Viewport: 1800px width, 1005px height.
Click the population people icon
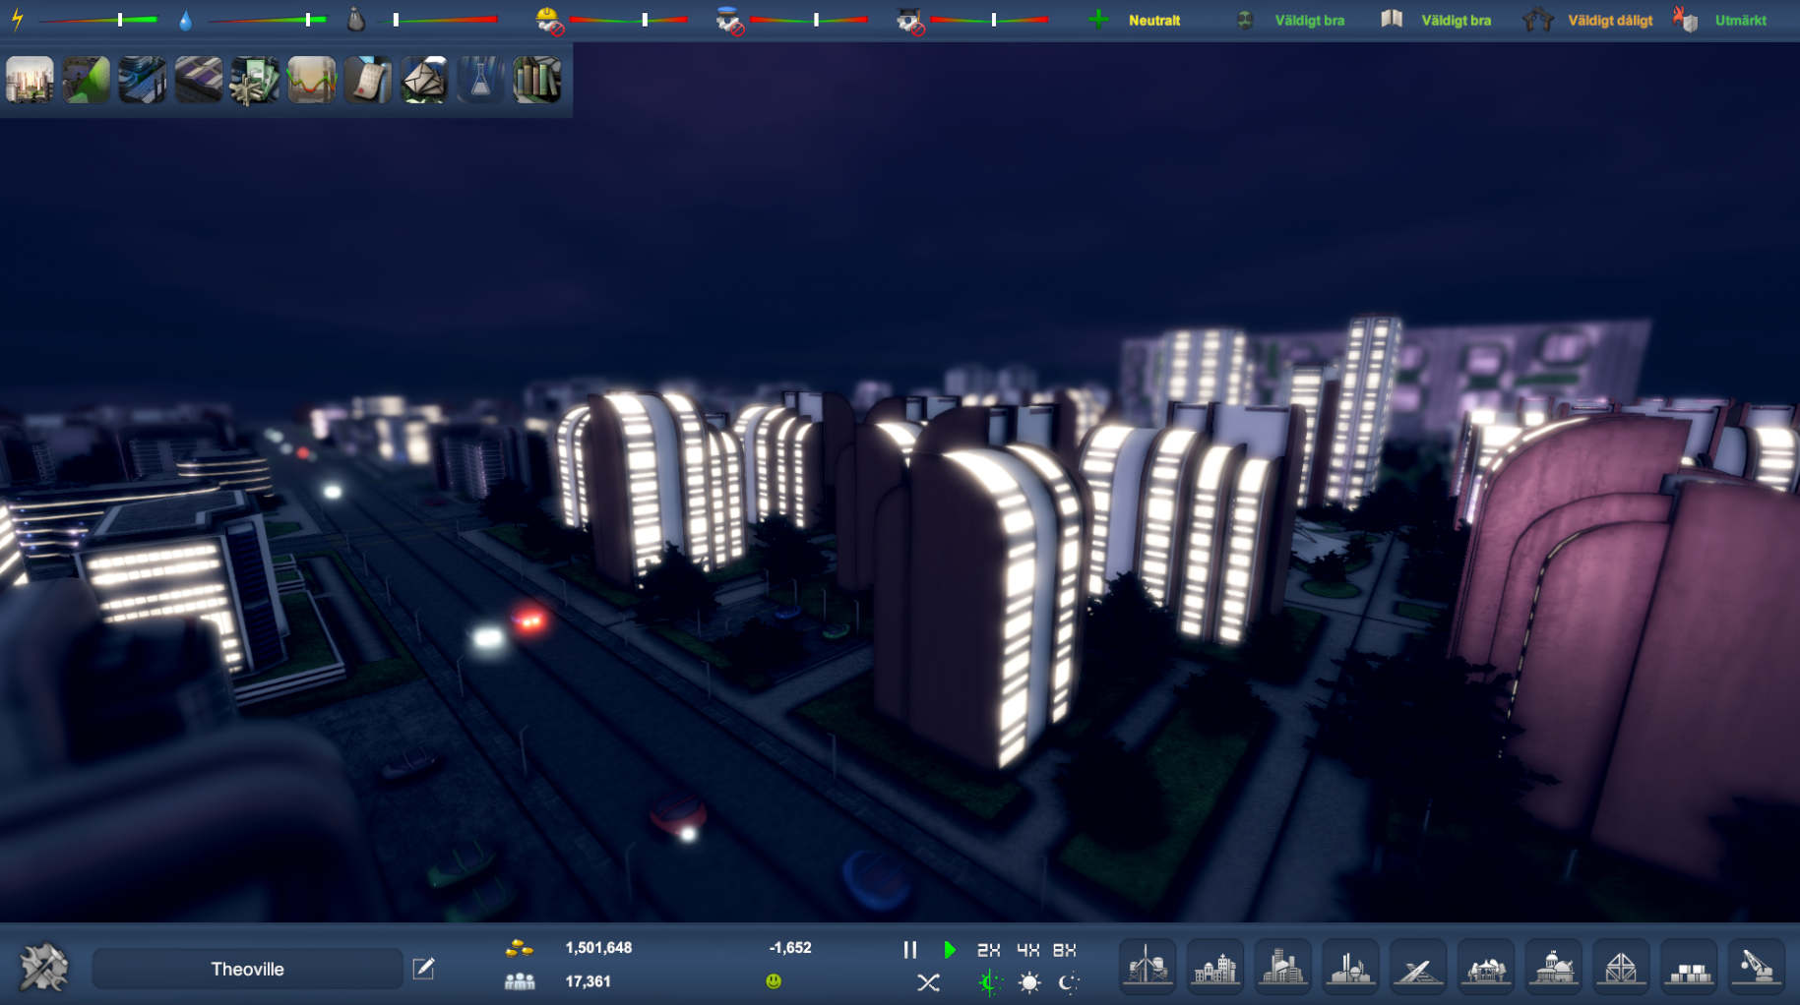520,981
